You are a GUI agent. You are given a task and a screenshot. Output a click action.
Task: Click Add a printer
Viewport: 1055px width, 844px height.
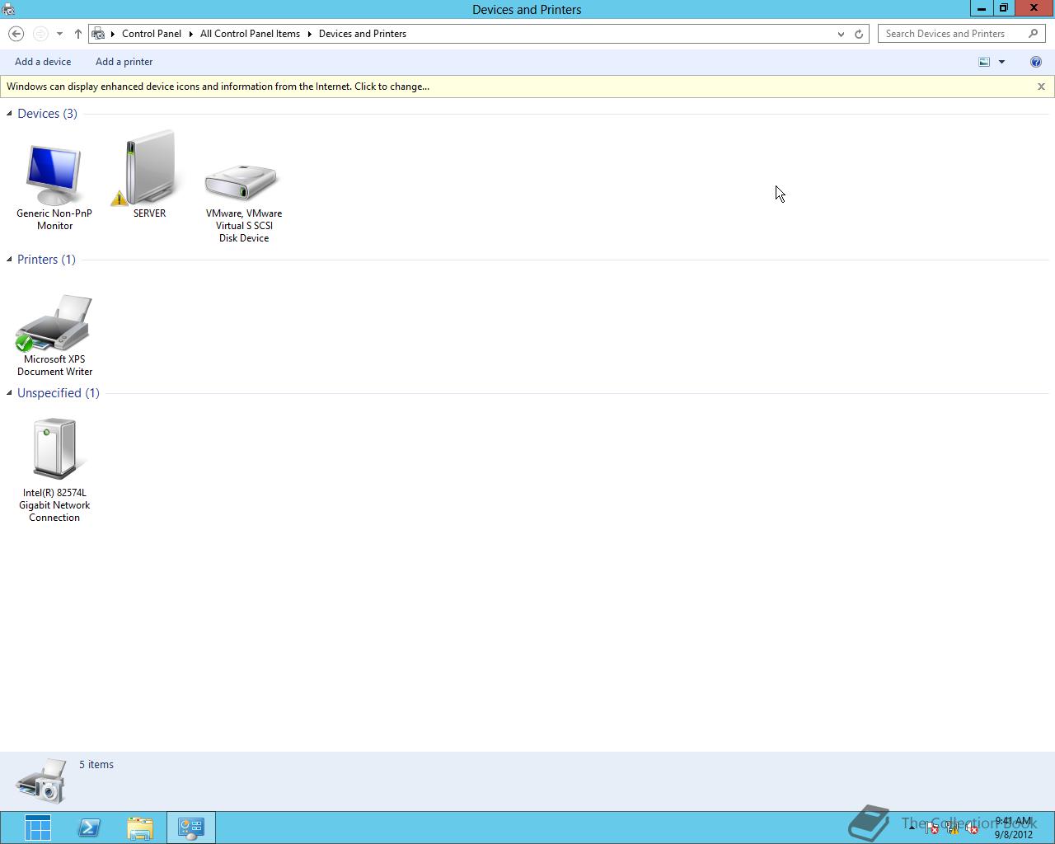pos(124,62)
